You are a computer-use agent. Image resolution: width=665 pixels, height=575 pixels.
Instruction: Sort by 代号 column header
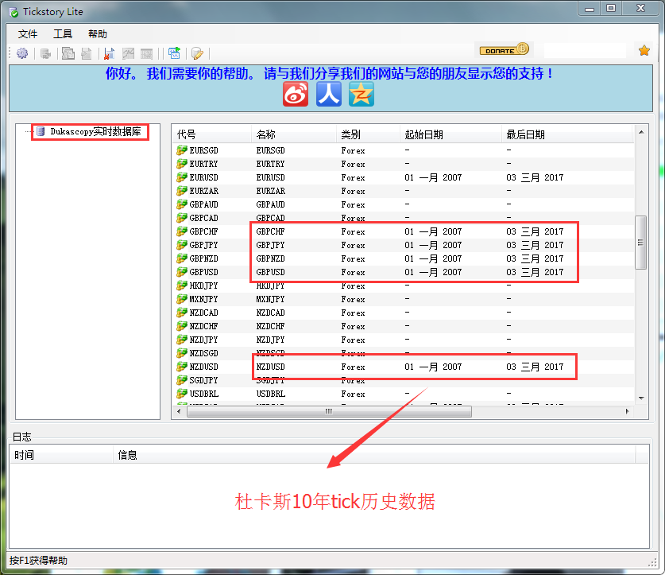[x=211, y=134]
